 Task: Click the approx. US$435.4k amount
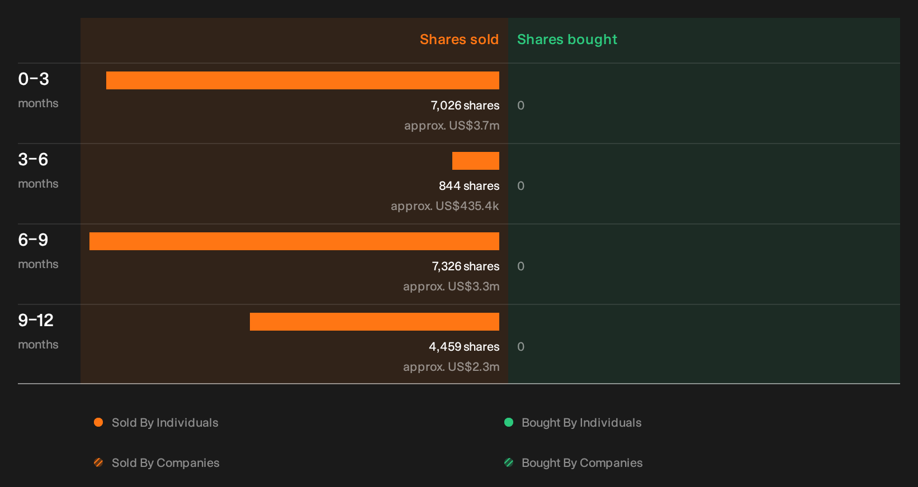coord(445,206)
